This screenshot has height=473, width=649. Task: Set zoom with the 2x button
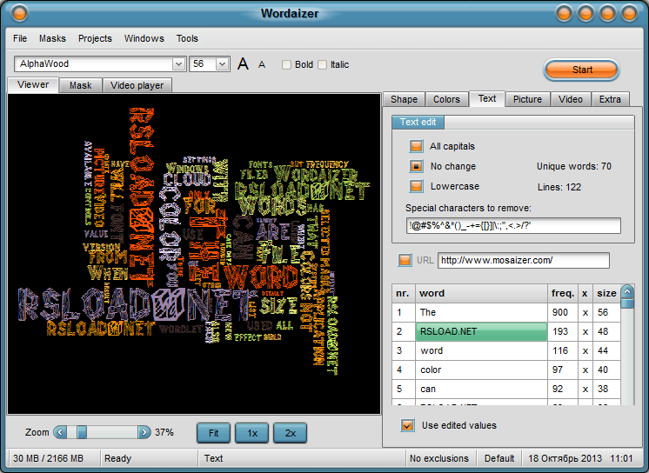[x=291, y=433]
